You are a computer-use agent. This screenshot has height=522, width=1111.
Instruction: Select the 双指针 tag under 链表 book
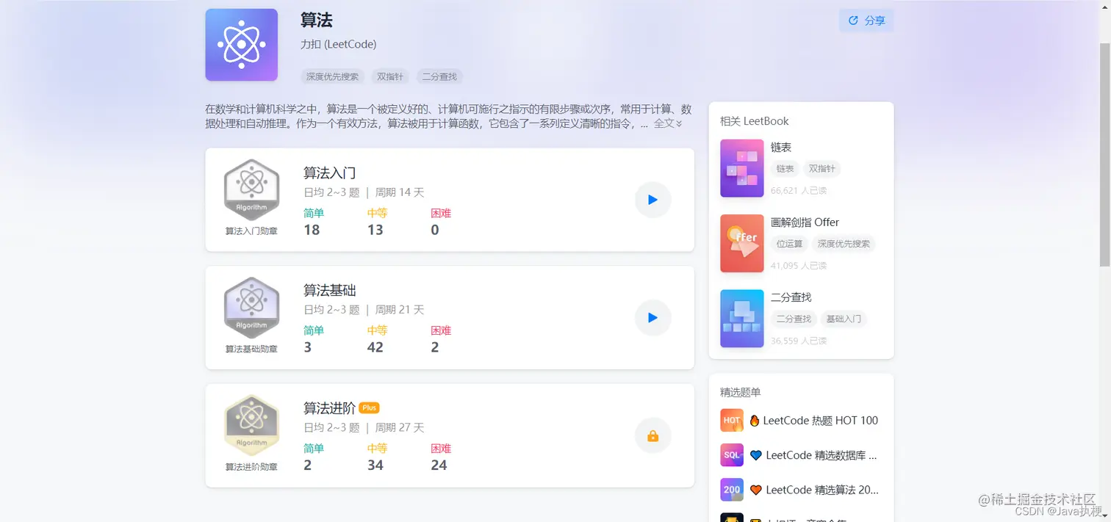coord(822,169)
